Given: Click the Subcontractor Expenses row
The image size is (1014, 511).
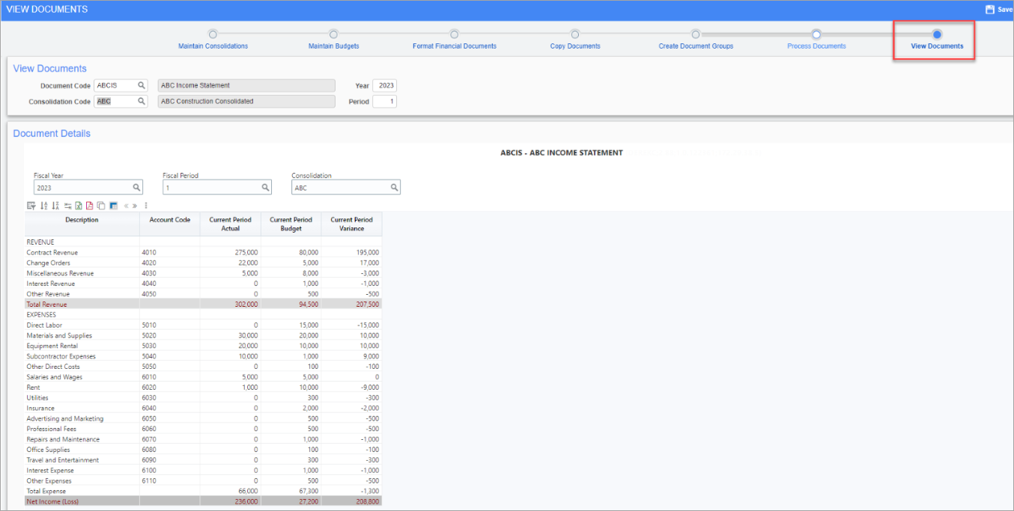Looking at the screenshot, I should pyautogui.click(x=203, y=357).
